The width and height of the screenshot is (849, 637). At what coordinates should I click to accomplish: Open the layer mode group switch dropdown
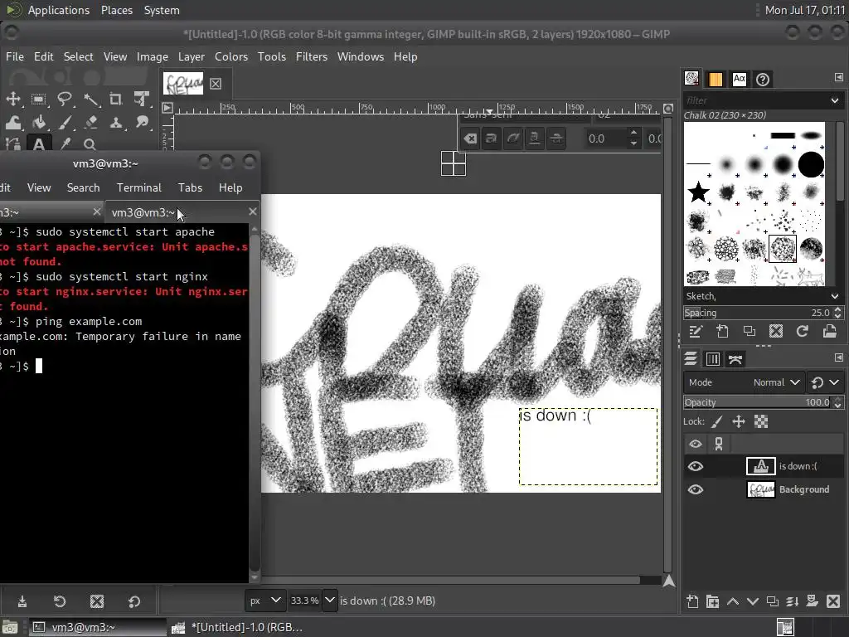tap(825, 382)
